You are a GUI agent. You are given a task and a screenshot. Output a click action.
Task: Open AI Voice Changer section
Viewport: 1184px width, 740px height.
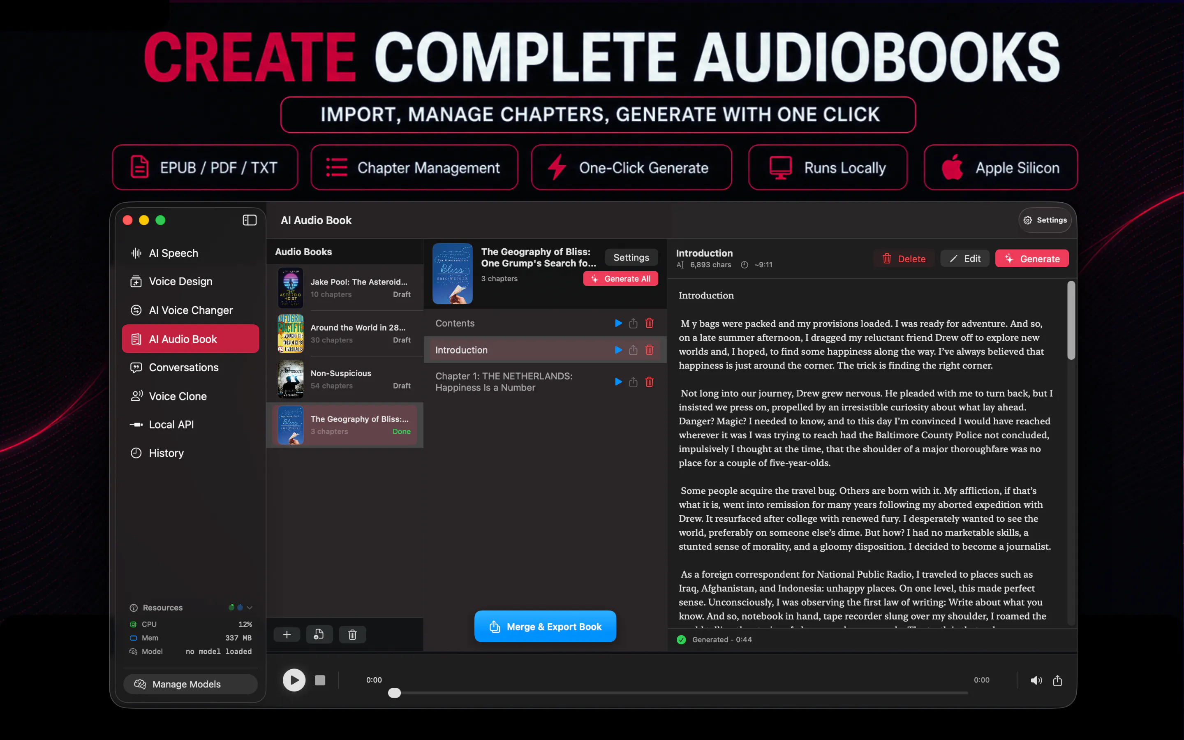(190, 310)
